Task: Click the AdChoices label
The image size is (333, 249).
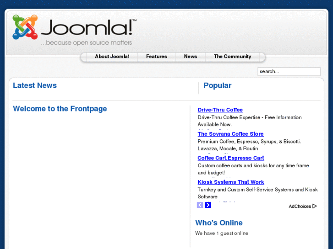Action: (x=300, y=206)
